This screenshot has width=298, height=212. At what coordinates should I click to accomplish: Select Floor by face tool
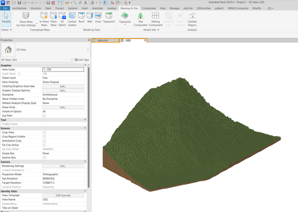click(98, 17)
